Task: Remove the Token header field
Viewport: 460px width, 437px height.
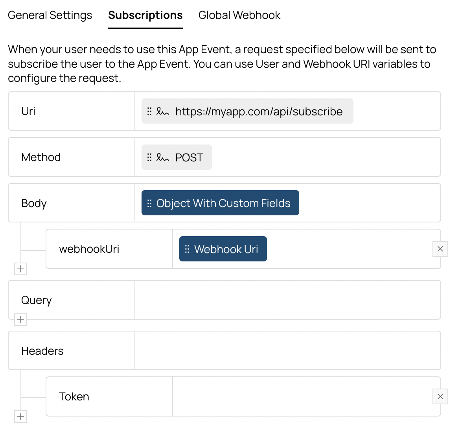Action: [440, 396]
